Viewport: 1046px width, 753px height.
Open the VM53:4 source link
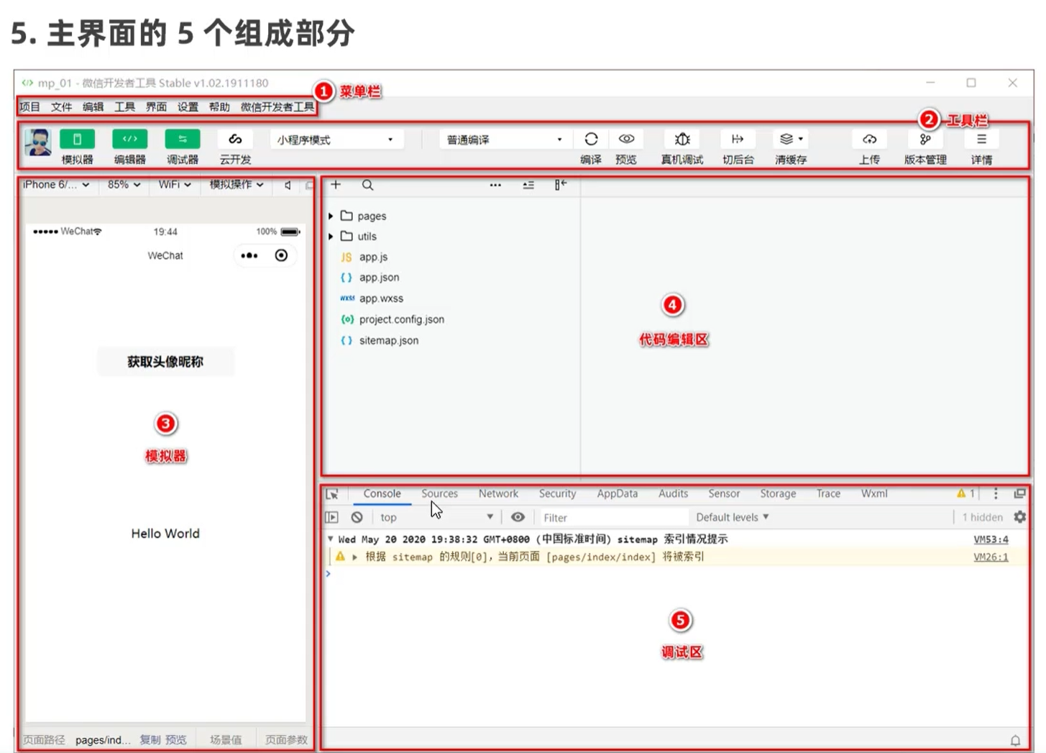coord(991,539)
